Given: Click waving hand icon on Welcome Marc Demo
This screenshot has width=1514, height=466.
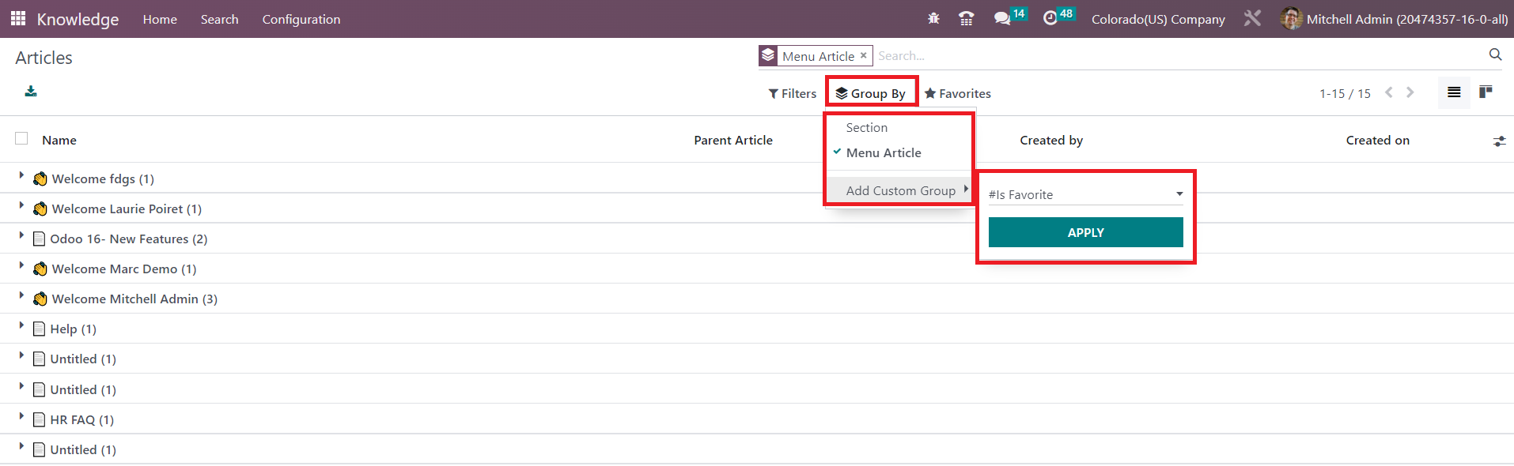Looking at the screenshot, I should coord(40,269).
